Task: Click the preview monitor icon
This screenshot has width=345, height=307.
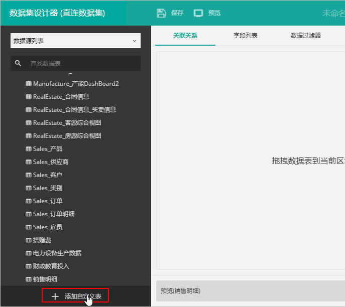Action: (x=198, y=13)
